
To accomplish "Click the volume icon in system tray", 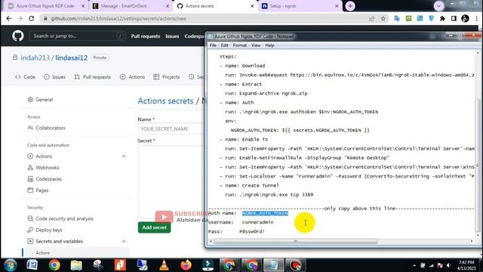I will point(449,265).
